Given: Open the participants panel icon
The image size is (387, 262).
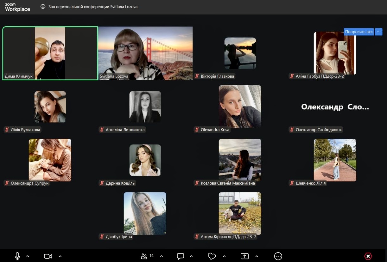Looking at the screenshot, I should click(x=144, y=256).
